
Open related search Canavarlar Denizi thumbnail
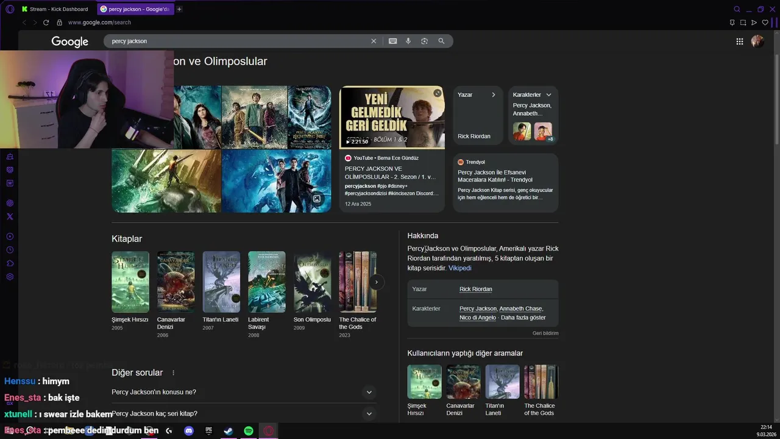(463, 382)
